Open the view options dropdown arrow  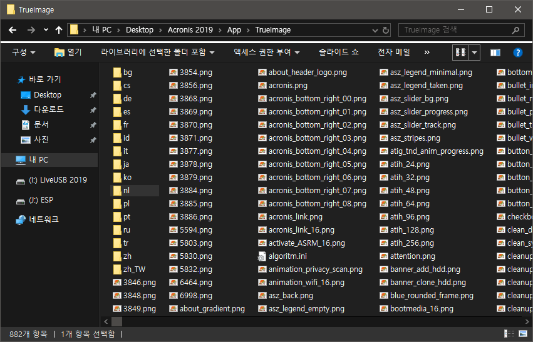[475, 53]
